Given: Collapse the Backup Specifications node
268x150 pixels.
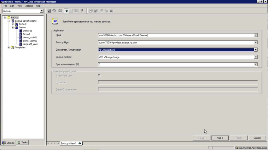Looking at the screenshot, I should click(x=9, y=21).
